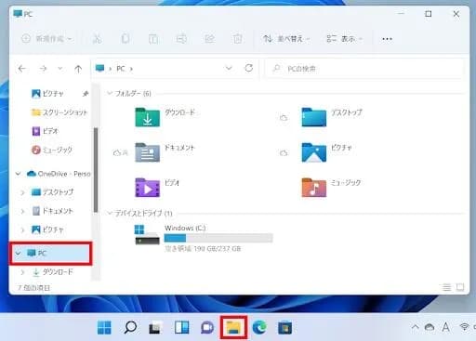This screenshot has width=476, height=341.
Task: Select the ドキュメント folder icon
Action: [x=147, y=152]
